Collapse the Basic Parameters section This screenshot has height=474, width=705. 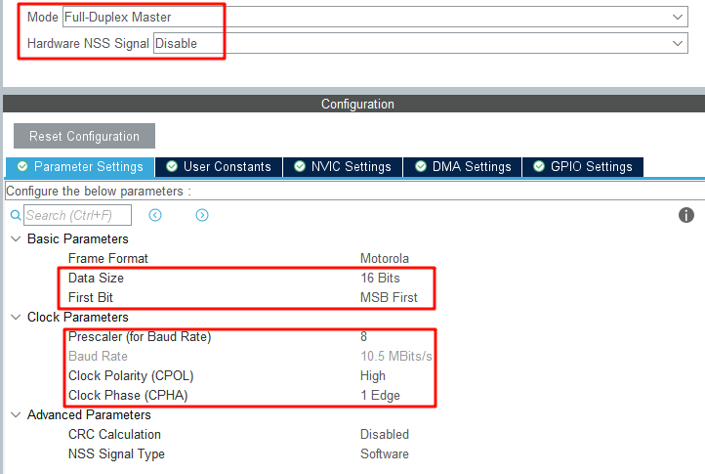click(x=15, y=239)
